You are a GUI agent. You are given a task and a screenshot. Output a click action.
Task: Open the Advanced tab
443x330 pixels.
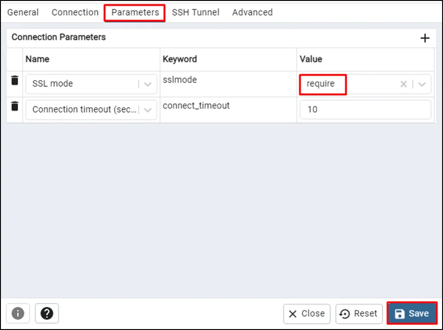point(252,13)
